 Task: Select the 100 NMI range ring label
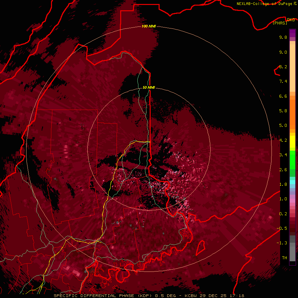[x=149, y=26]
